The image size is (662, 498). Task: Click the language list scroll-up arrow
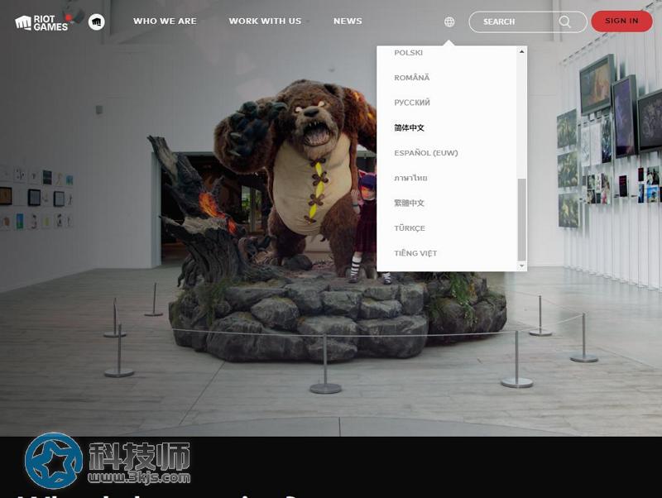coord(522,51)
